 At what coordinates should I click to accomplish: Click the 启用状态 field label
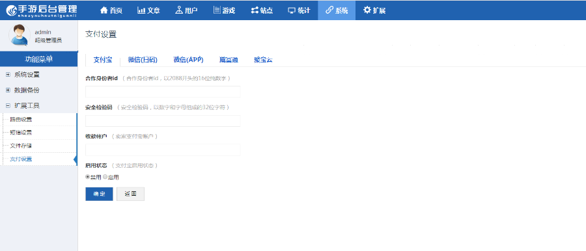coord(96,165)
